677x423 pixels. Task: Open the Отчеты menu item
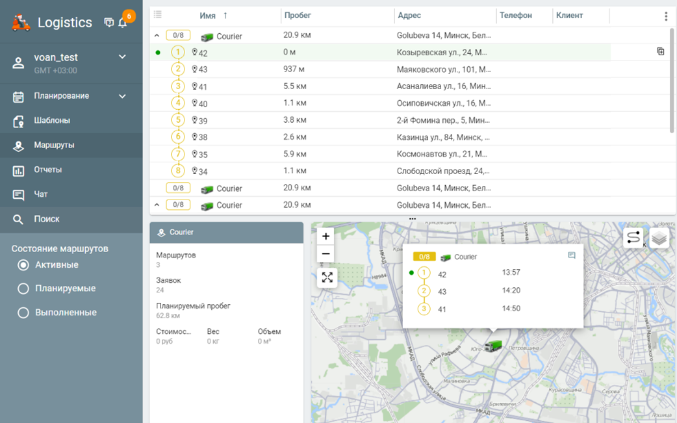coord(48,170)
